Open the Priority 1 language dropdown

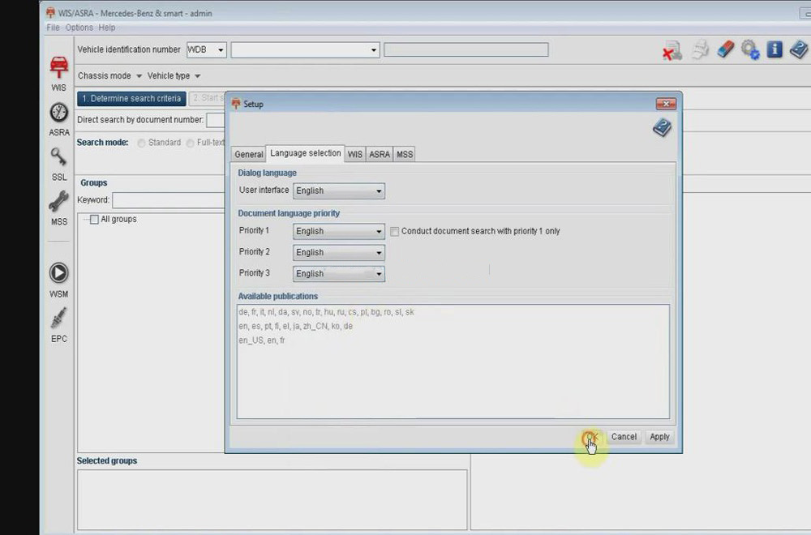click(339, 231)
